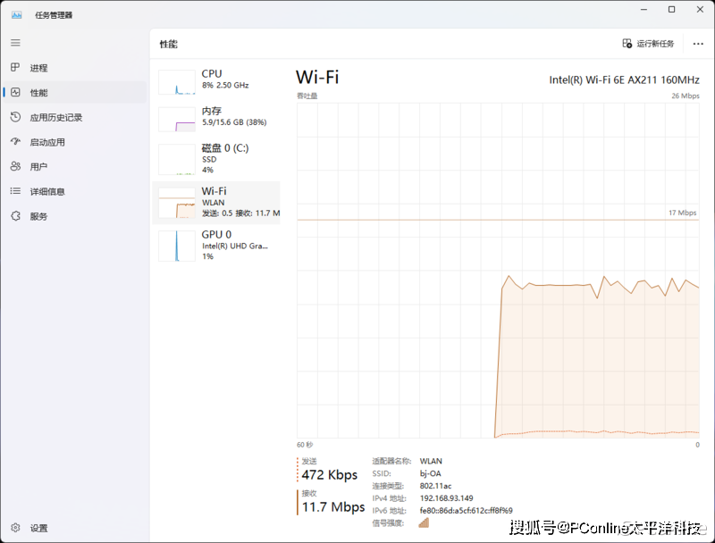Open the 启动应用 page

(x=75, y=142)
